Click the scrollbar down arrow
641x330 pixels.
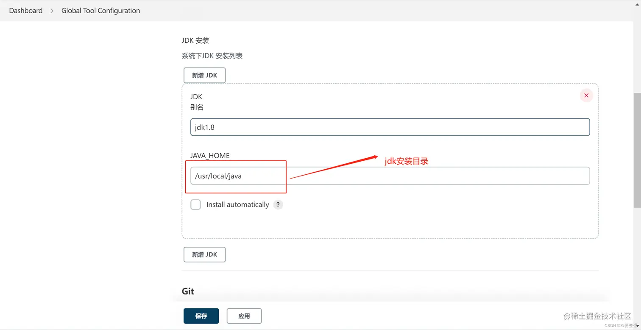tap(637, 326)
